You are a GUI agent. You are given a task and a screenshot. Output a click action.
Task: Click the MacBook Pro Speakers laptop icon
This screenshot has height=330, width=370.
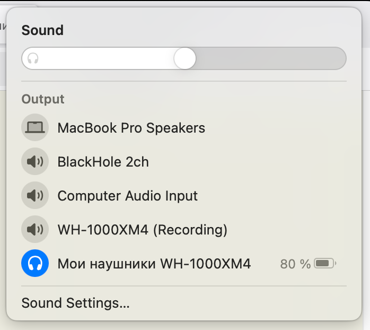35,128
